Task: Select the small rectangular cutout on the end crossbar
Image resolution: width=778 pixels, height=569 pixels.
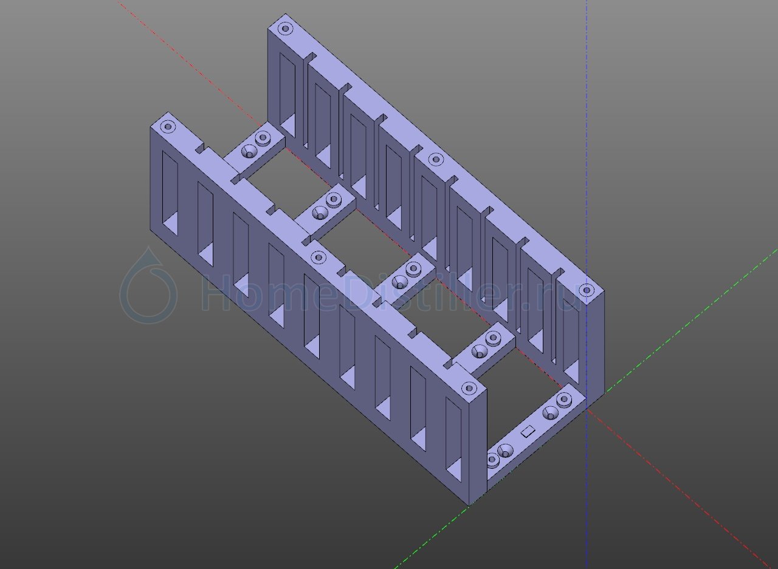Action: 528,431
